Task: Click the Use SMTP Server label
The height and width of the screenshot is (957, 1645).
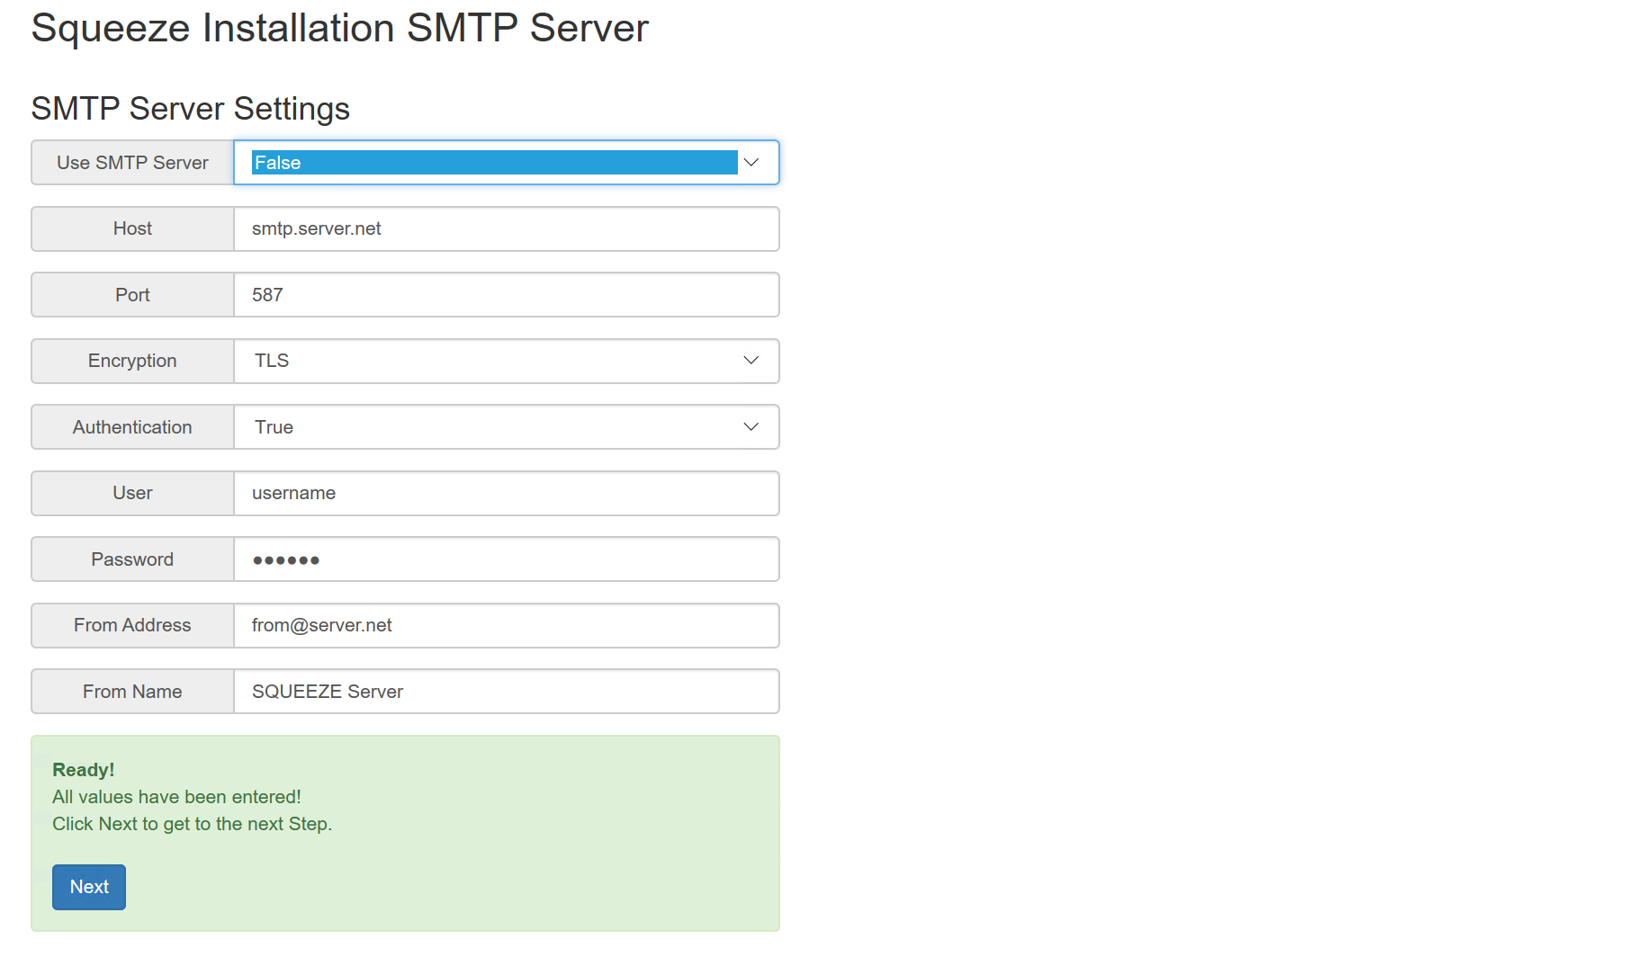Action: [x=132, y=163]
